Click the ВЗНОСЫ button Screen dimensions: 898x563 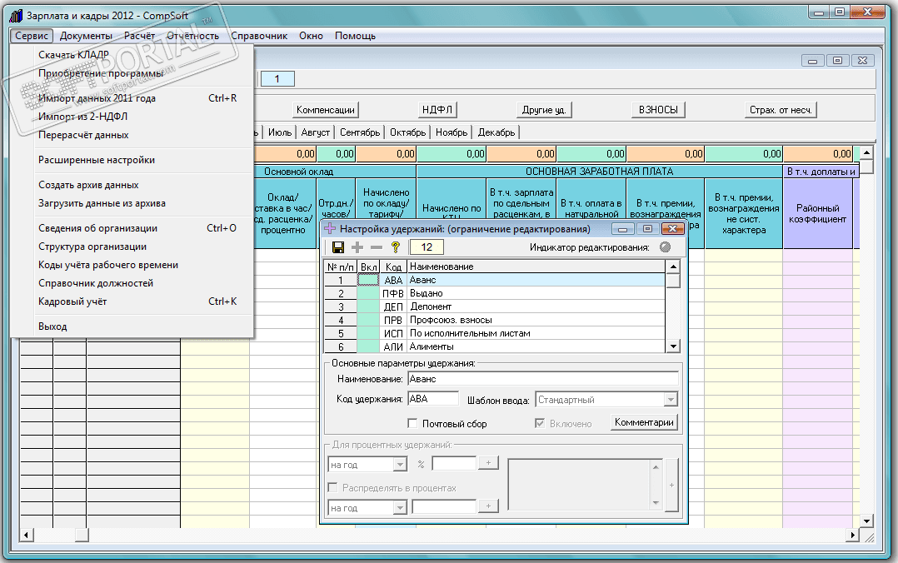659,109
